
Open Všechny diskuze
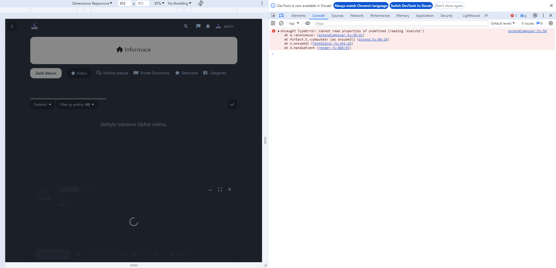112,73
